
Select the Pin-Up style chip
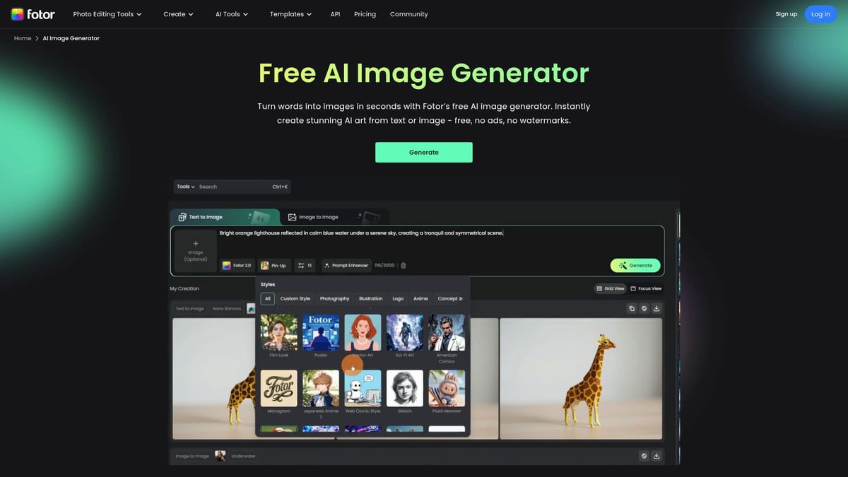pos(274,265)
